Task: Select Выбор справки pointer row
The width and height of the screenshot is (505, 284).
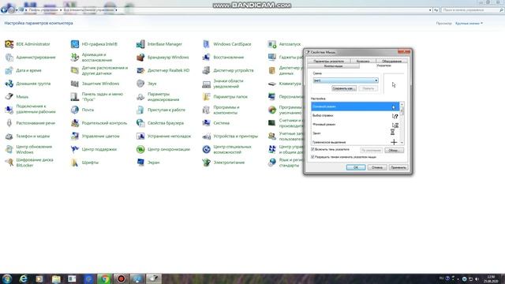Action: click(355, 115)
